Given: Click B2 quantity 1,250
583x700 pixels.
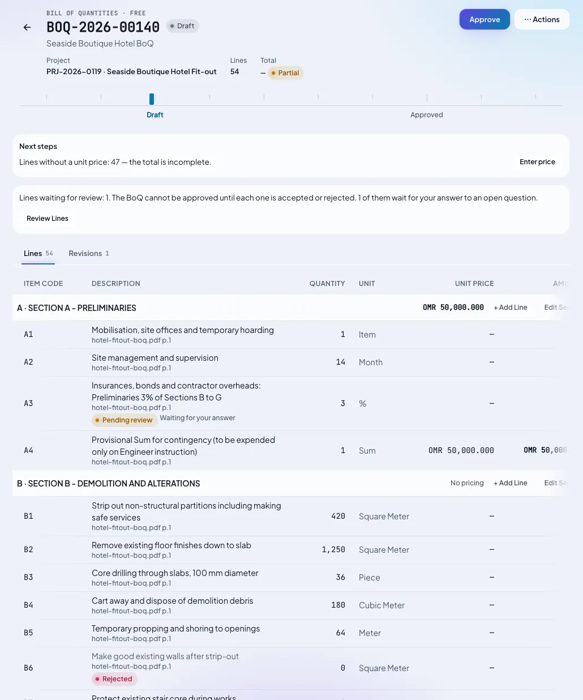Looking at the screenshot, I should pos(333,549).
